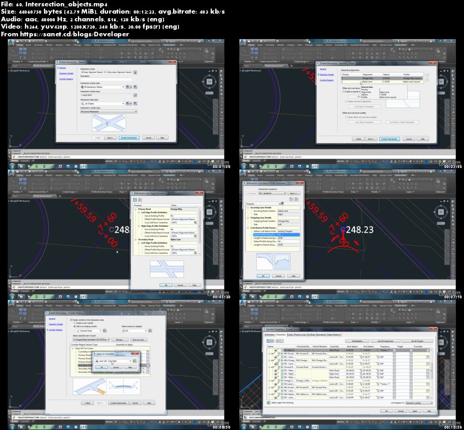Click Windows Start button in the 00:10:36 frame
The image size is (464, 430).
coord(244,427)
